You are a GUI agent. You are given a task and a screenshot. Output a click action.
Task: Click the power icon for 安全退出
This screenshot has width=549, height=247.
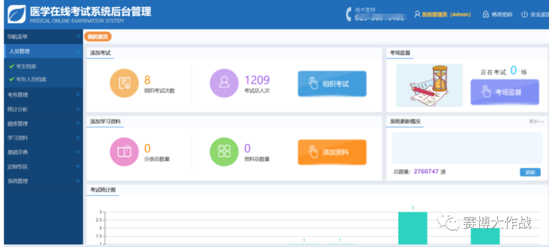point(524,14)
